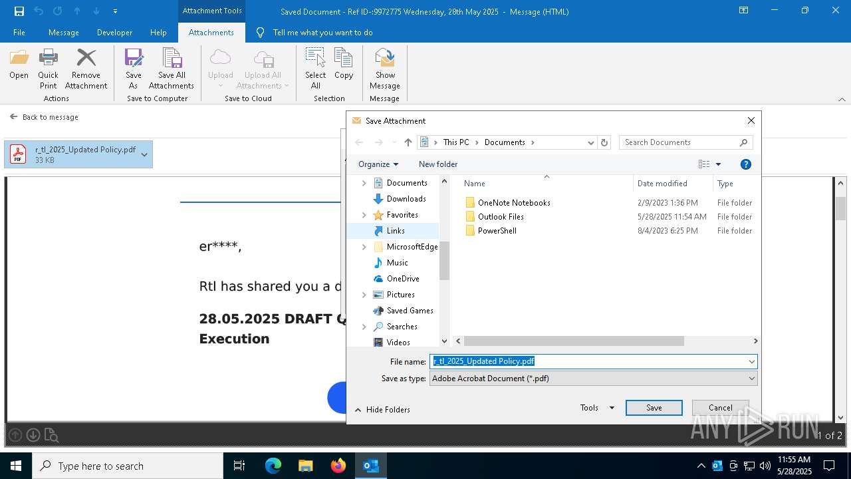Select Downloads in the navigation pane
The image size is (851, 479).
[x=406, y=199]
